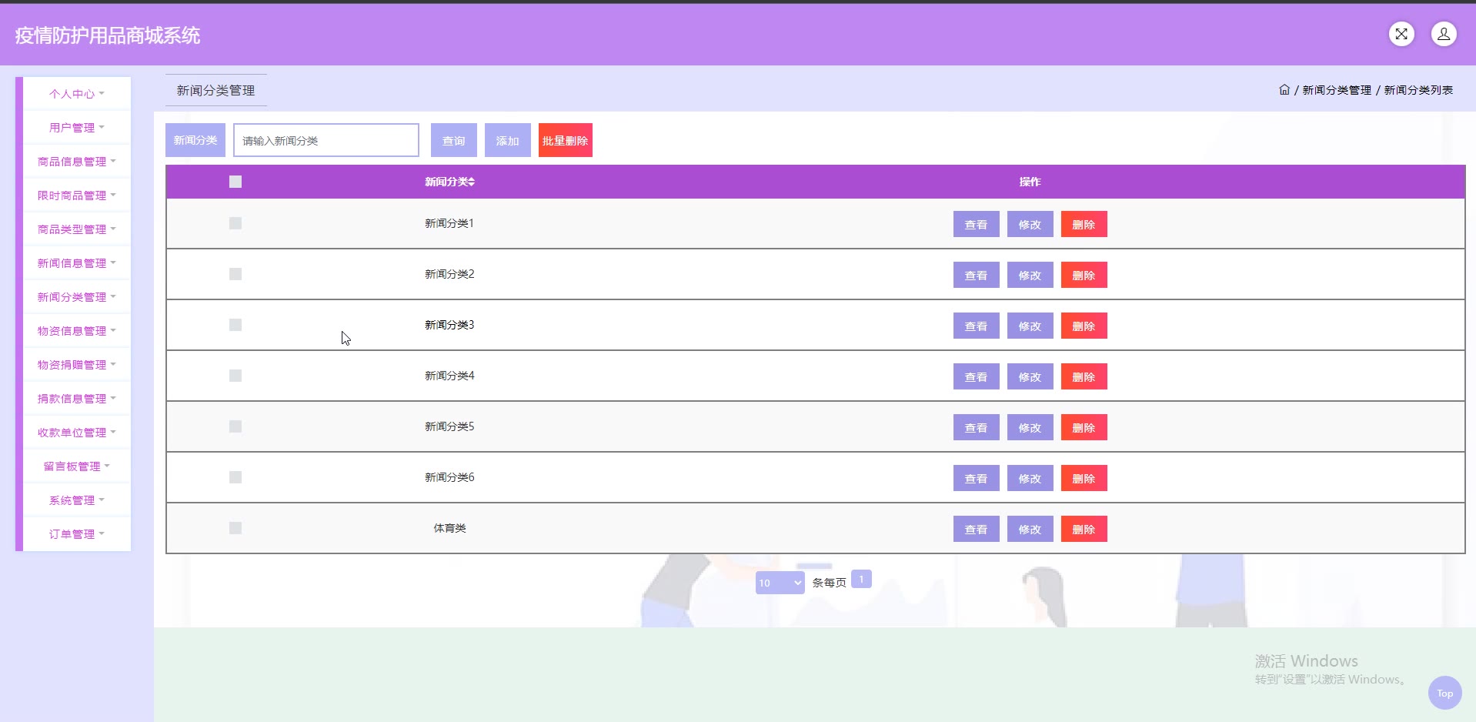Go to pagination page 1
Viewport: 1476px width, 722px height.
[x=861, y=579]
